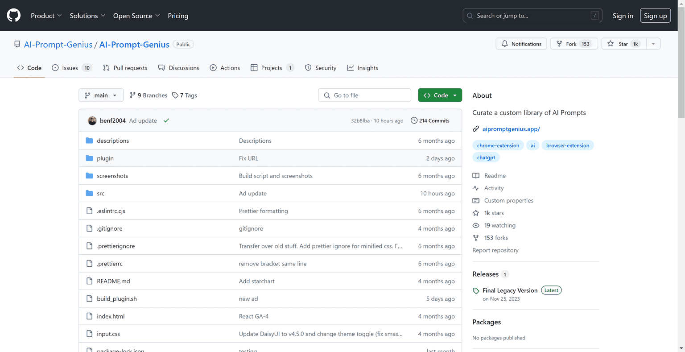Click the branch icon beside 9 Branches
The width and height of the screenshot is (685, 352).
coord(132,95)
